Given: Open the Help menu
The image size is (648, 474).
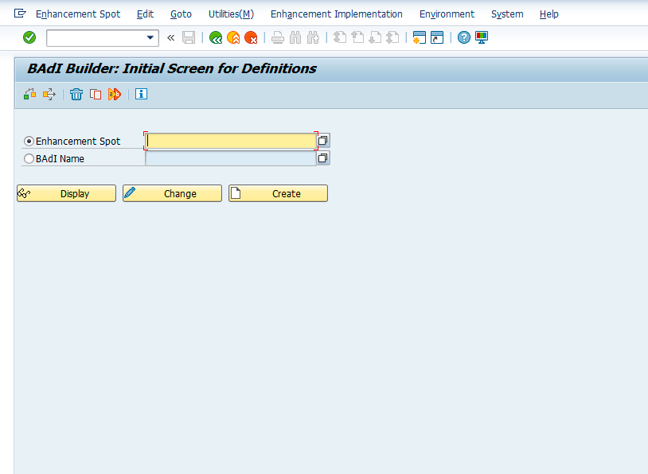Looking at the screenshot, I should (548, 14).
